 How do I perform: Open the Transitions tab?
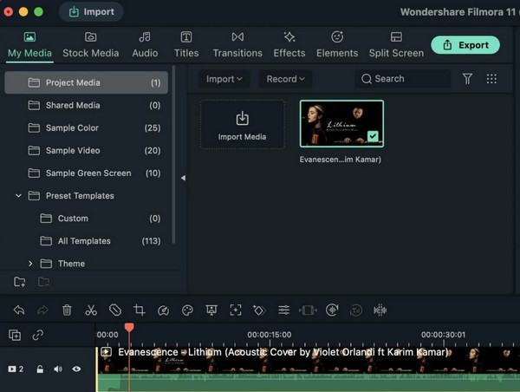pyautogui.click(x=237, y=45)
